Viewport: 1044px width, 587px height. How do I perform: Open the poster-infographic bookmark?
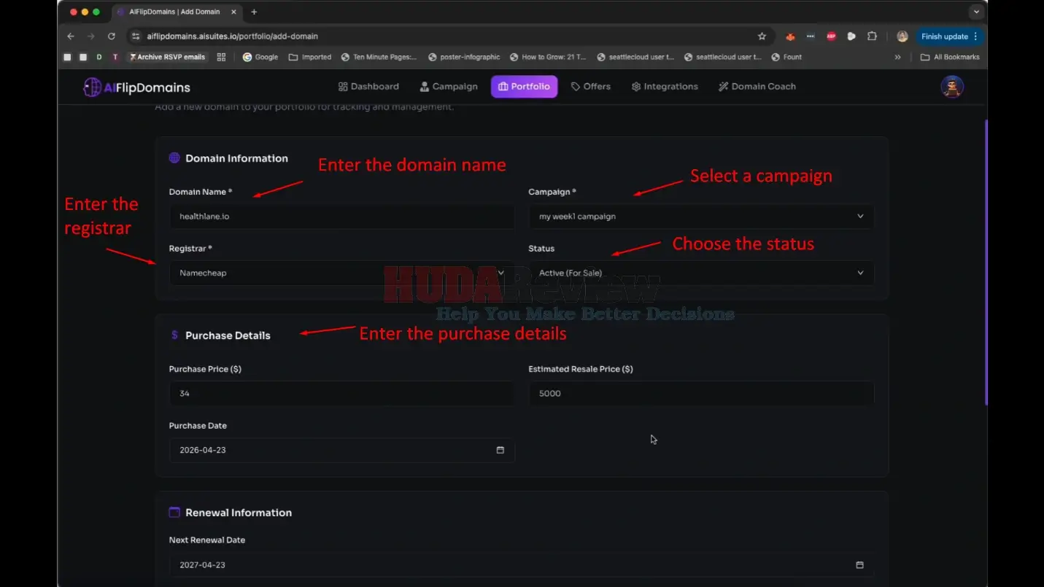(x=464, y=57)
